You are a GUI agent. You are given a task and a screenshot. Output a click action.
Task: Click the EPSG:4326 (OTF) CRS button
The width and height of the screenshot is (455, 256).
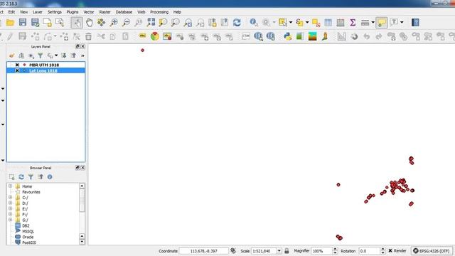(x=432, y=251)
